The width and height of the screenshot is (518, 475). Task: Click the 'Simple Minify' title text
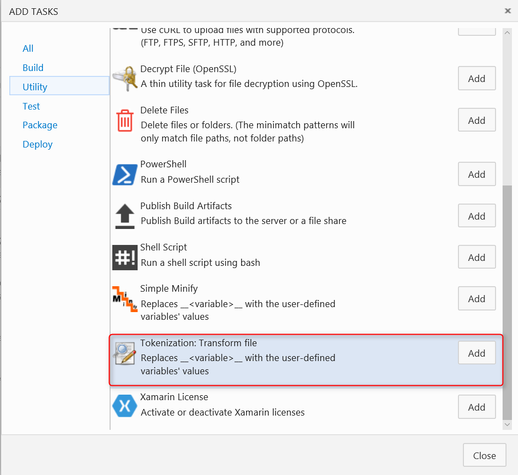169,289
